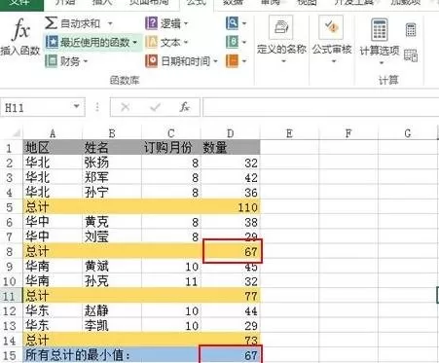
Task: Click cell D3 with value 42
Action: [x=231, y=177]
